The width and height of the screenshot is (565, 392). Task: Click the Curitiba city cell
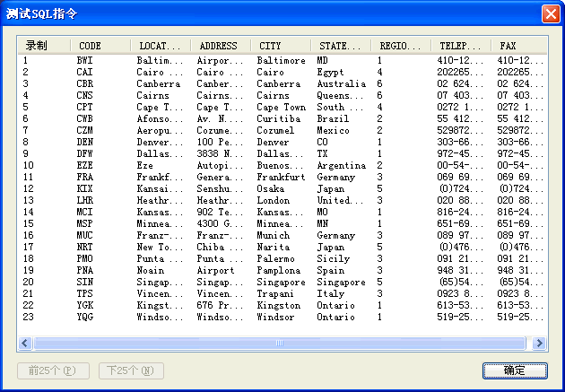279,119
